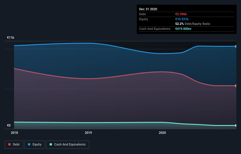The image size is (241, 154).
Task: Click the Debt label in the tooltip
Action: coord(142,14)
